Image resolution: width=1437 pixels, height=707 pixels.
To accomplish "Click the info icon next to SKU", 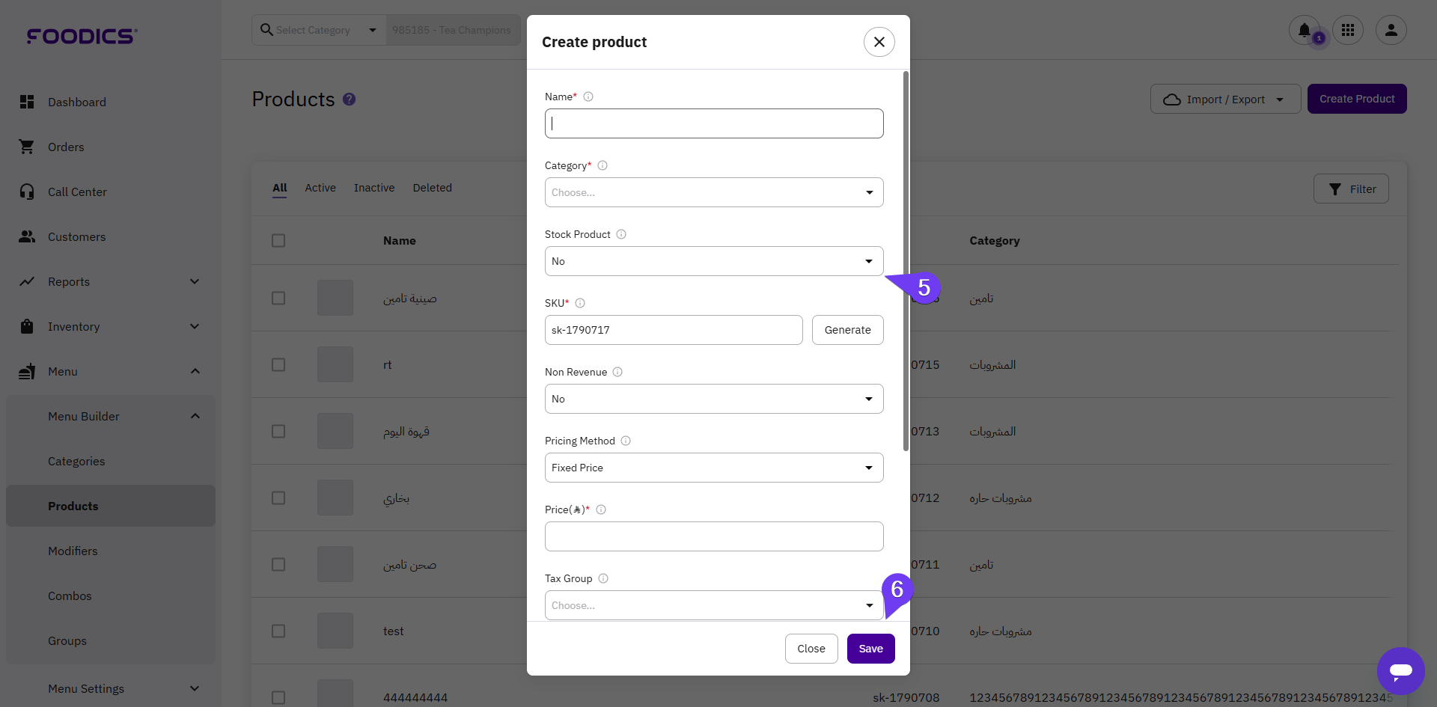I will tap(580, 303).
